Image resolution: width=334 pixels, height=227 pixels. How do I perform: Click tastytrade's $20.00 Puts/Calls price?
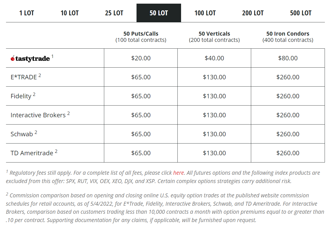pos(141,58)
